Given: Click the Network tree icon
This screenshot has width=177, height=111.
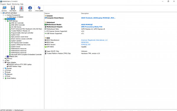Looking at the screenshot, I should tap(6, 74).
